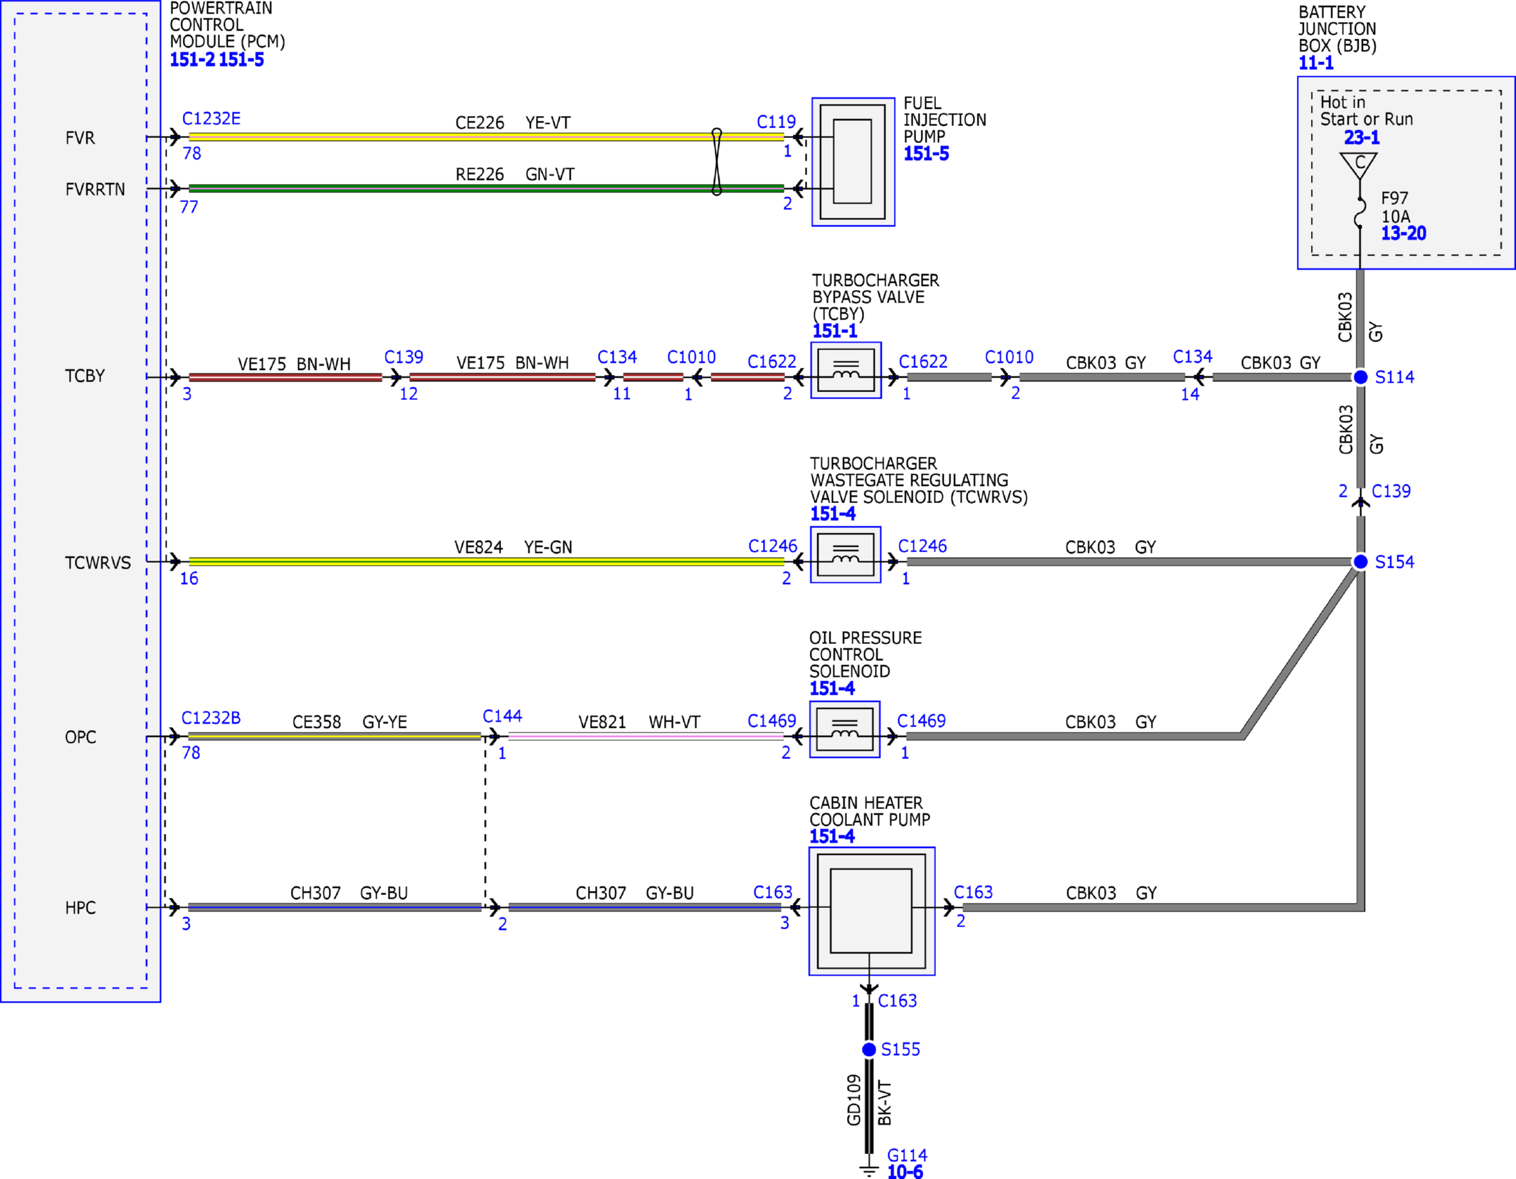Click wire label VE824 YE-GN
Screen dimensions: 1516x1179
[x=513, y=547]
